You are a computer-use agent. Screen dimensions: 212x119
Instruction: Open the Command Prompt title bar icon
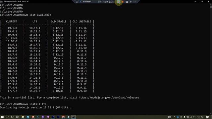pyautogui.click(x=1, y=2)
